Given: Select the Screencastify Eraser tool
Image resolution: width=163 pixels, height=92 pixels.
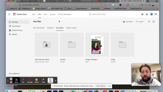Looking at the screenshot, I should [x=44, y=80].
